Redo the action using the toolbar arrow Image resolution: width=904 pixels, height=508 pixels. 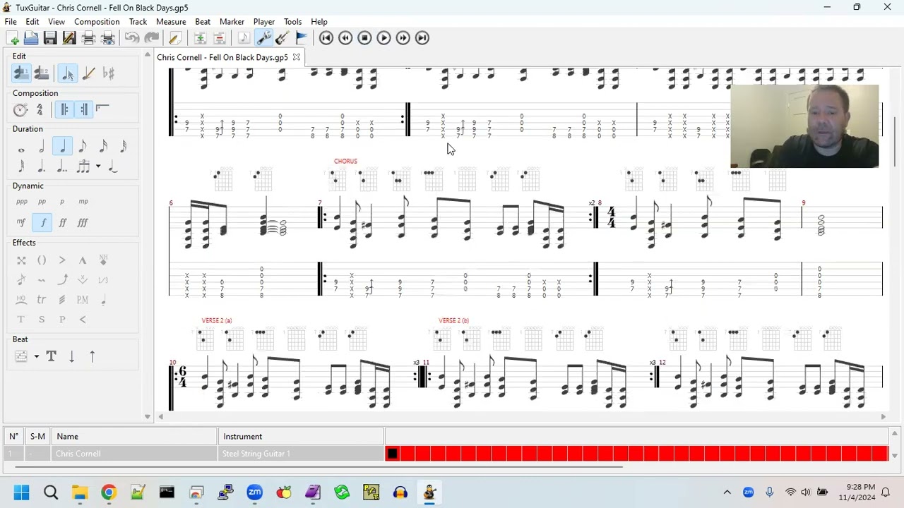(152, 38)
